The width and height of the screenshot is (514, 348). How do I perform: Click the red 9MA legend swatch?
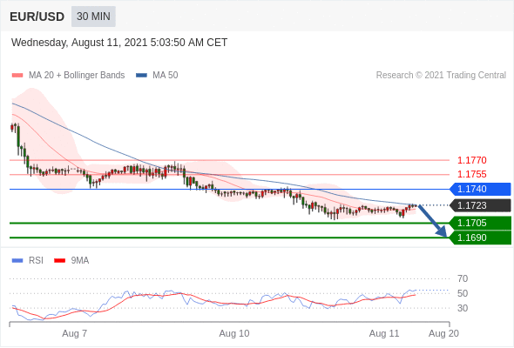(59, 261)
